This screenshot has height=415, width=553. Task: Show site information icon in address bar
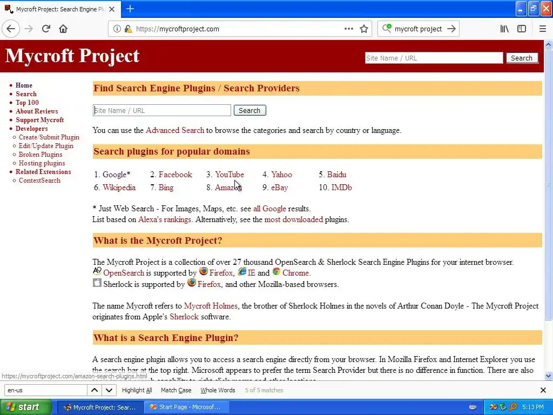117,29
